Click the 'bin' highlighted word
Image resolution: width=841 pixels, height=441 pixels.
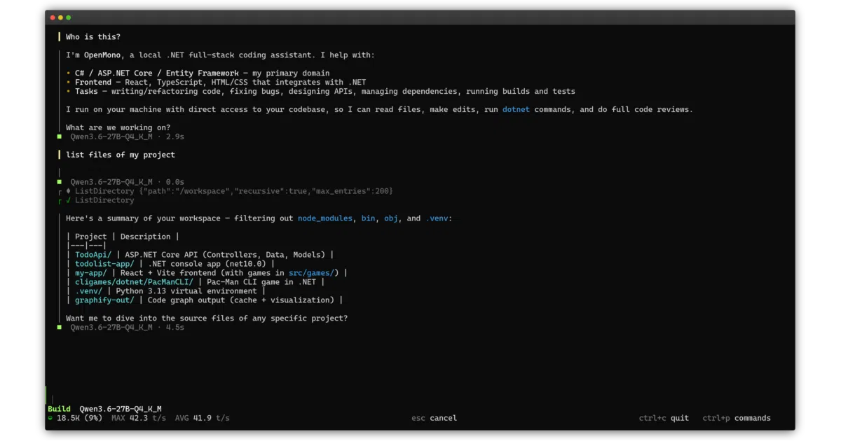pyautogui.click(x=369, y=218)
